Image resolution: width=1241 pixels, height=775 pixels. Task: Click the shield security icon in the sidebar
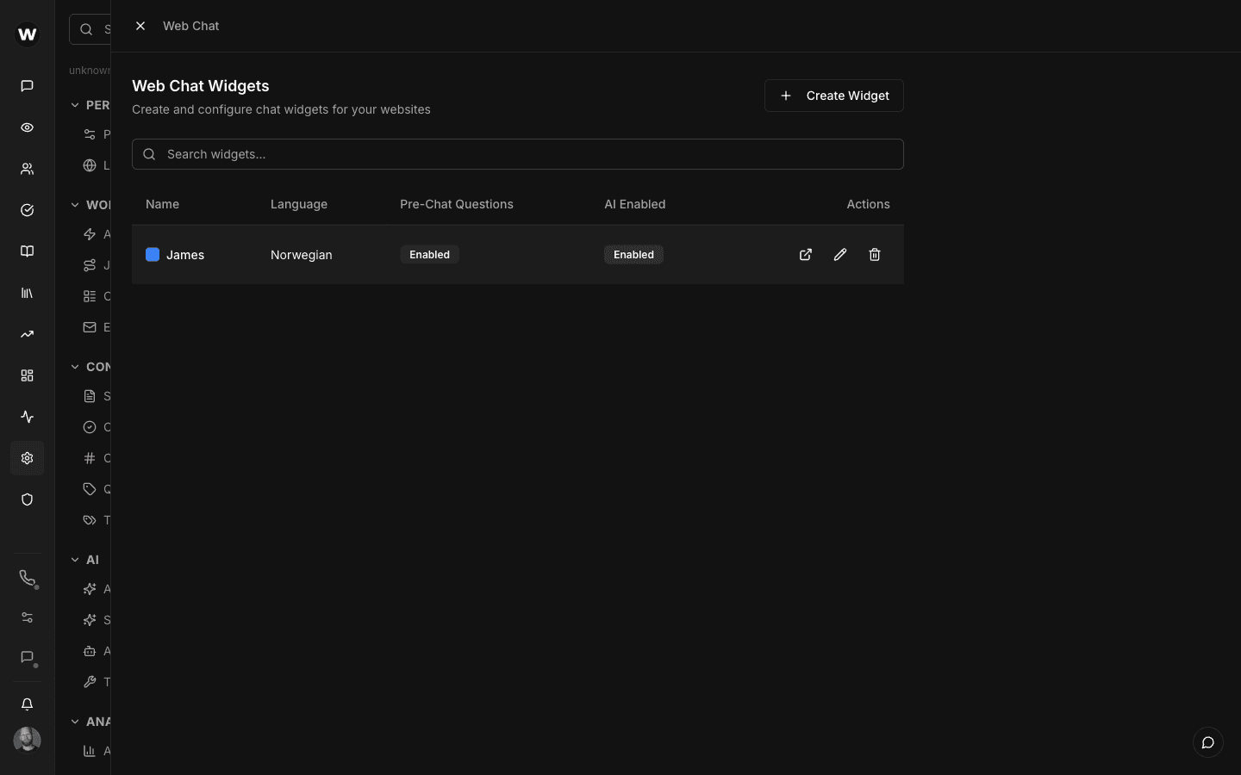27,499
